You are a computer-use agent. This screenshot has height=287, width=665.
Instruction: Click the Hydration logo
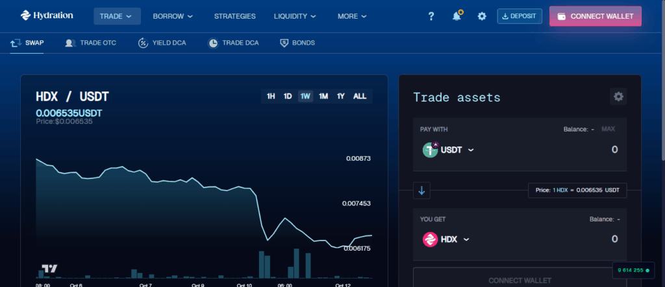pyautogui.click(x=46, y=16)
